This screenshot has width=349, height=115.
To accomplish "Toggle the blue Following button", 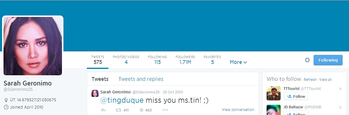I will [328, 60].
